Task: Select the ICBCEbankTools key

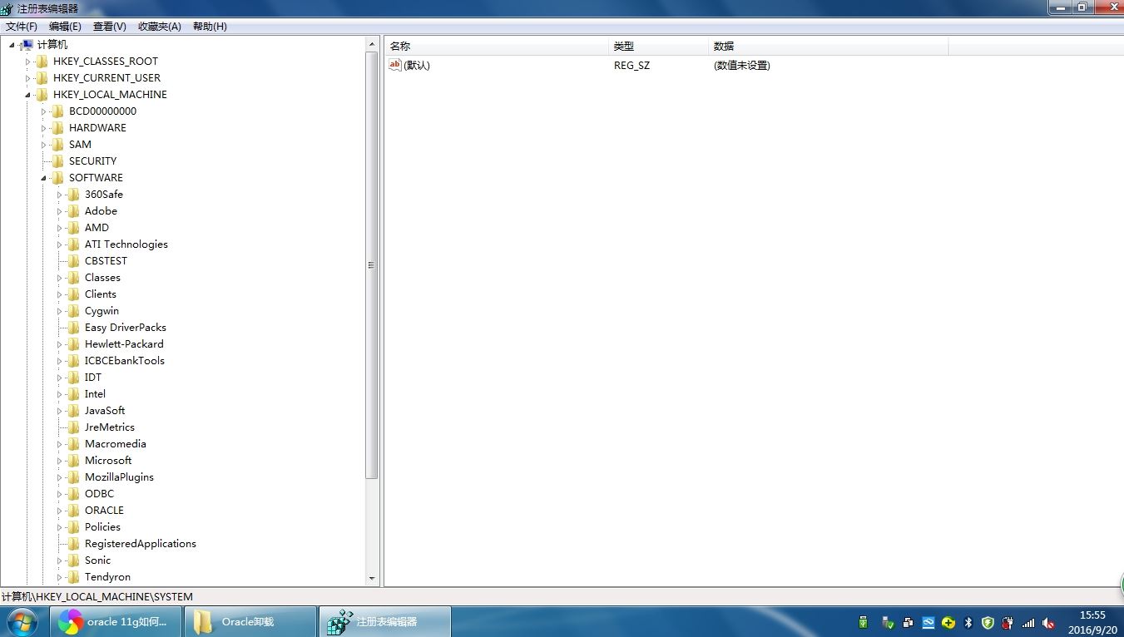Action: [x=125, y=361]
